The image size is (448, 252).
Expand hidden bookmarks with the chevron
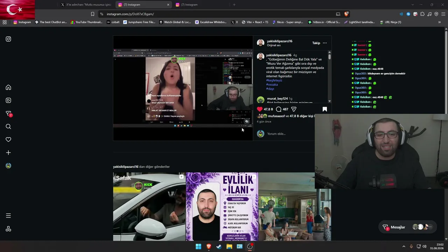pos(439,22)
